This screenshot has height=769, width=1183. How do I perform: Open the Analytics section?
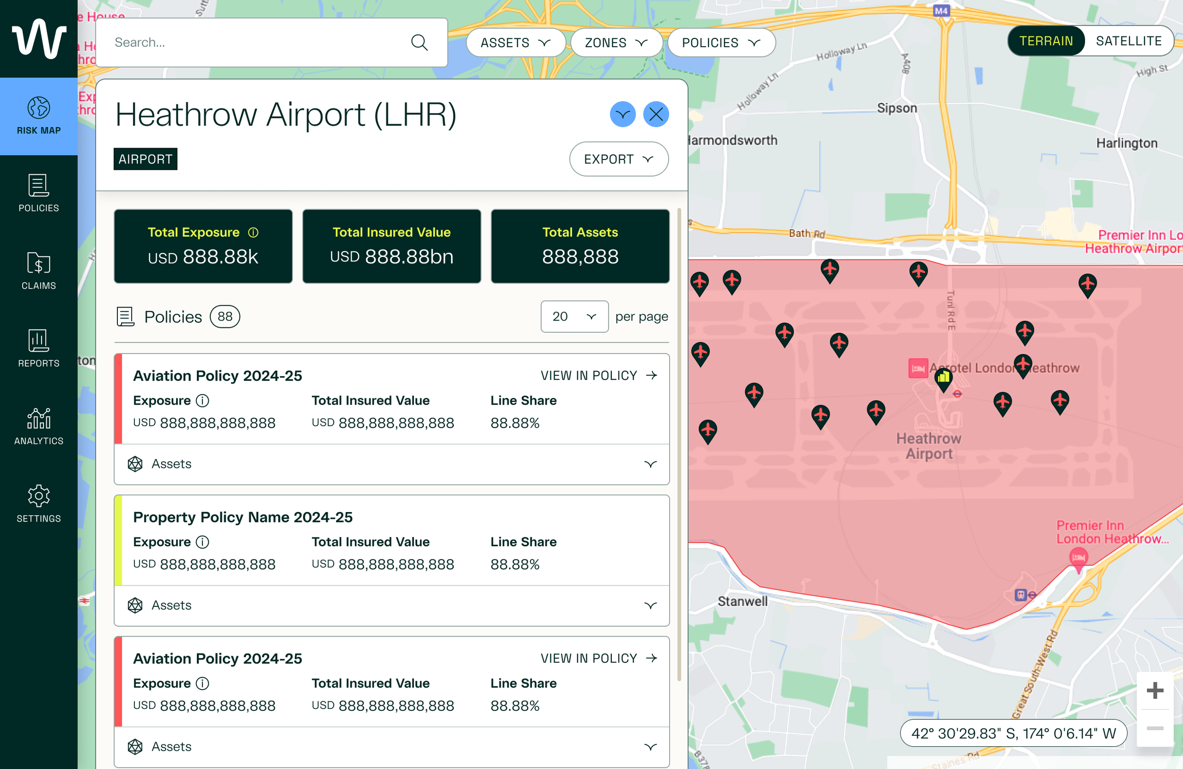click(39, 426)
